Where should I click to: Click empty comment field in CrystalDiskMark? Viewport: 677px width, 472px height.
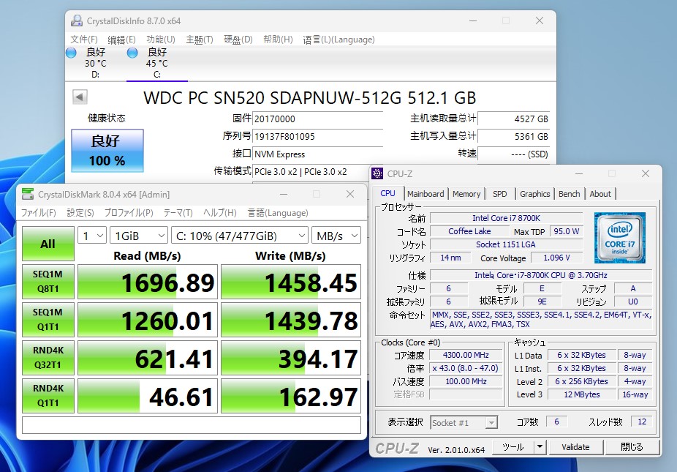pos(192,425)
